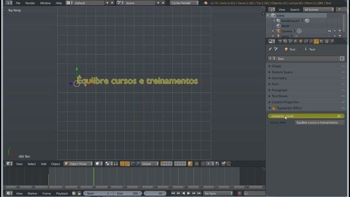Image resolution: width=350 pixels, height=197 pixels.
Task: Click the source_text input field
Action: tap(319, 123)
